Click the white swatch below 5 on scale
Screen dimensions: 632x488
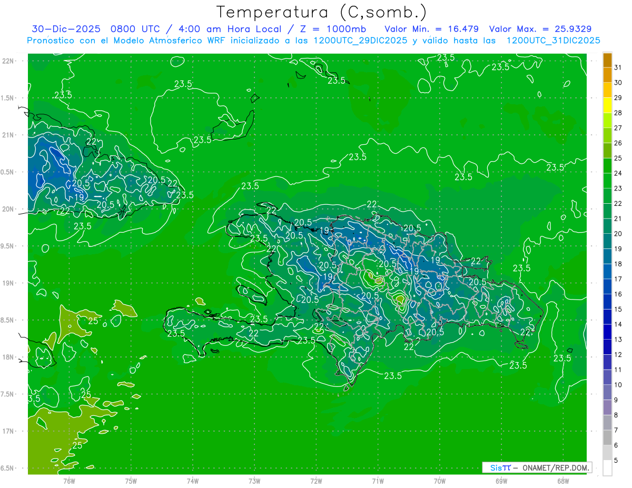[x=607, y=468]
